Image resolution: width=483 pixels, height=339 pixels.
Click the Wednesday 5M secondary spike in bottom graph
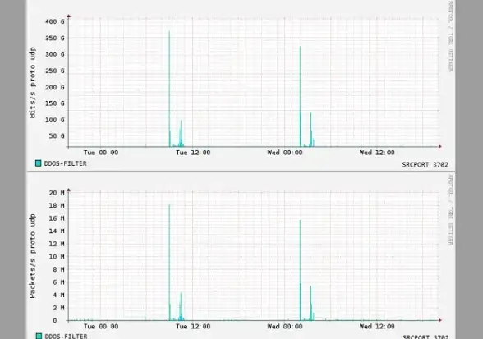tap(310, 303)
